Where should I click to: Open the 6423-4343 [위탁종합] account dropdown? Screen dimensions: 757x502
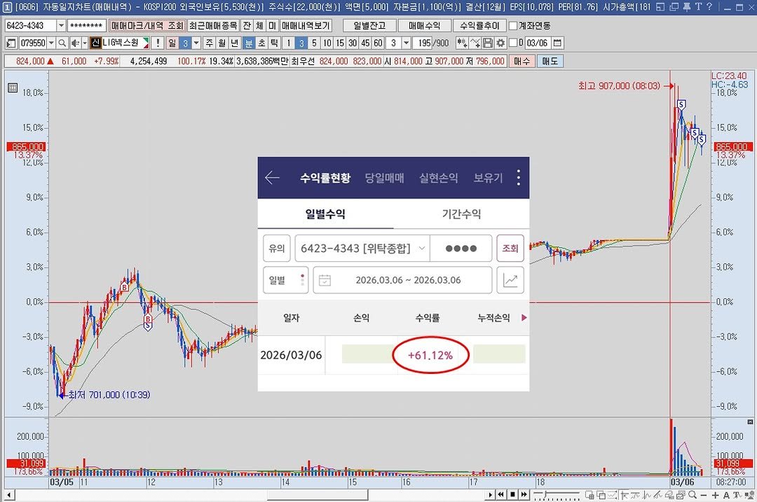[x=421, y=249]
